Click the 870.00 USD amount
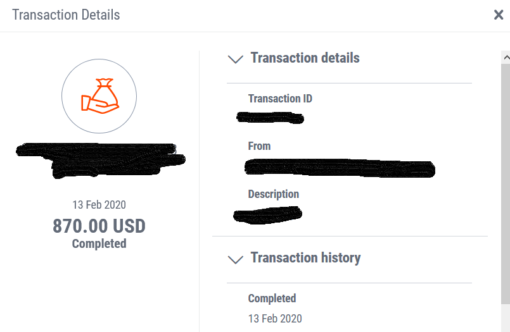This screenshot has height=332, width=510. coord(99,226)
